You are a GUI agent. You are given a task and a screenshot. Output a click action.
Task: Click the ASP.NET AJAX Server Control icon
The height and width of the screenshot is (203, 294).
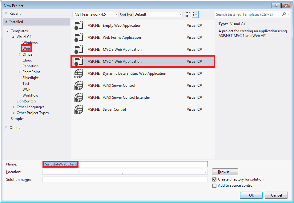79,86
